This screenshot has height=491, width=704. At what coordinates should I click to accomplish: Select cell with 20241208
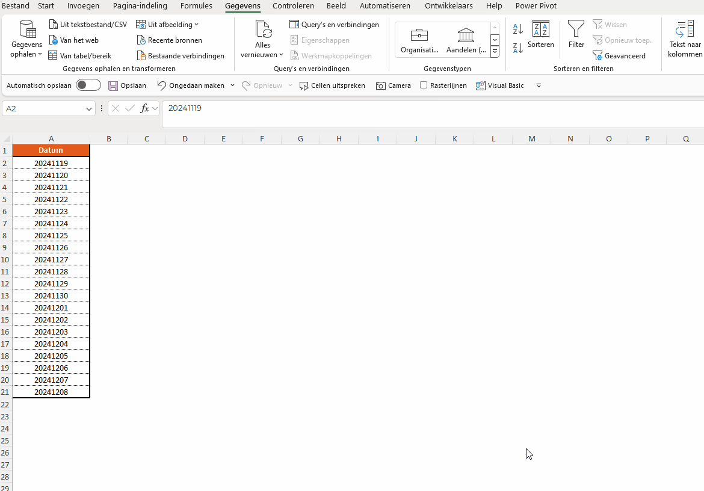point(51,392)
